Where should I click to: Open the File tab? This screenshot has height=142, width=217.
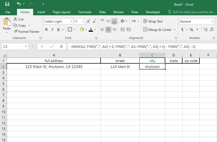tap(8, 12)
